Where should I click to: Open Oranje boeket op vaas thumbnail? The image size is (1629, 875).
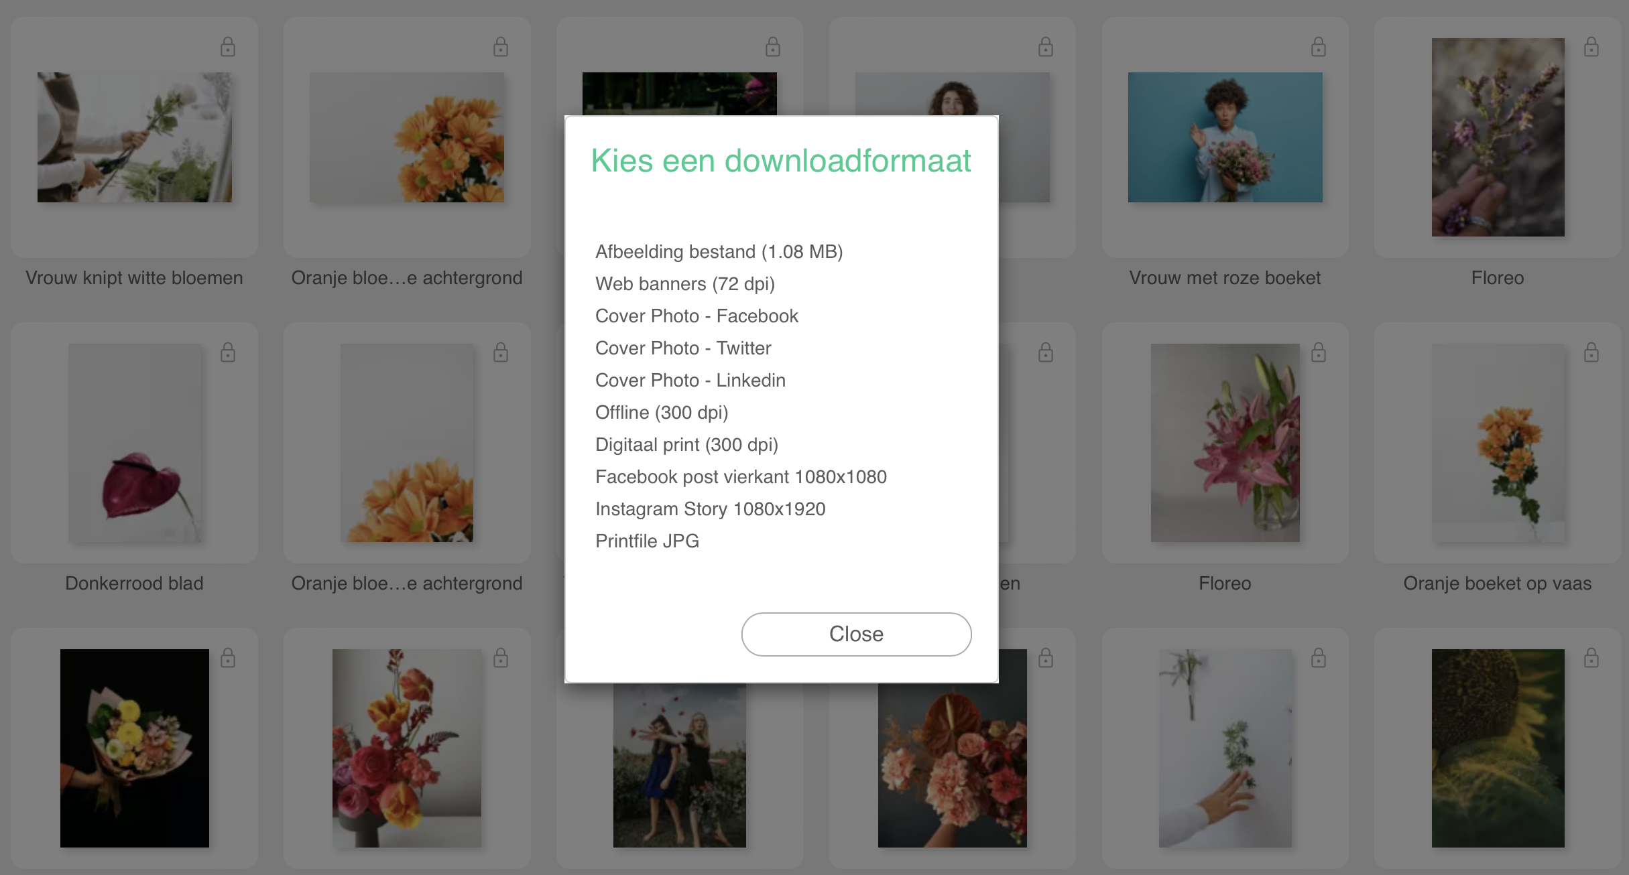tap(1498, 443)
